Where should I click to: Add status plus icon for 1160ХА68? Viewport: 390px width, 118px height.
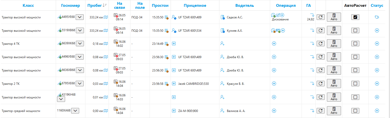coord(377,110)
